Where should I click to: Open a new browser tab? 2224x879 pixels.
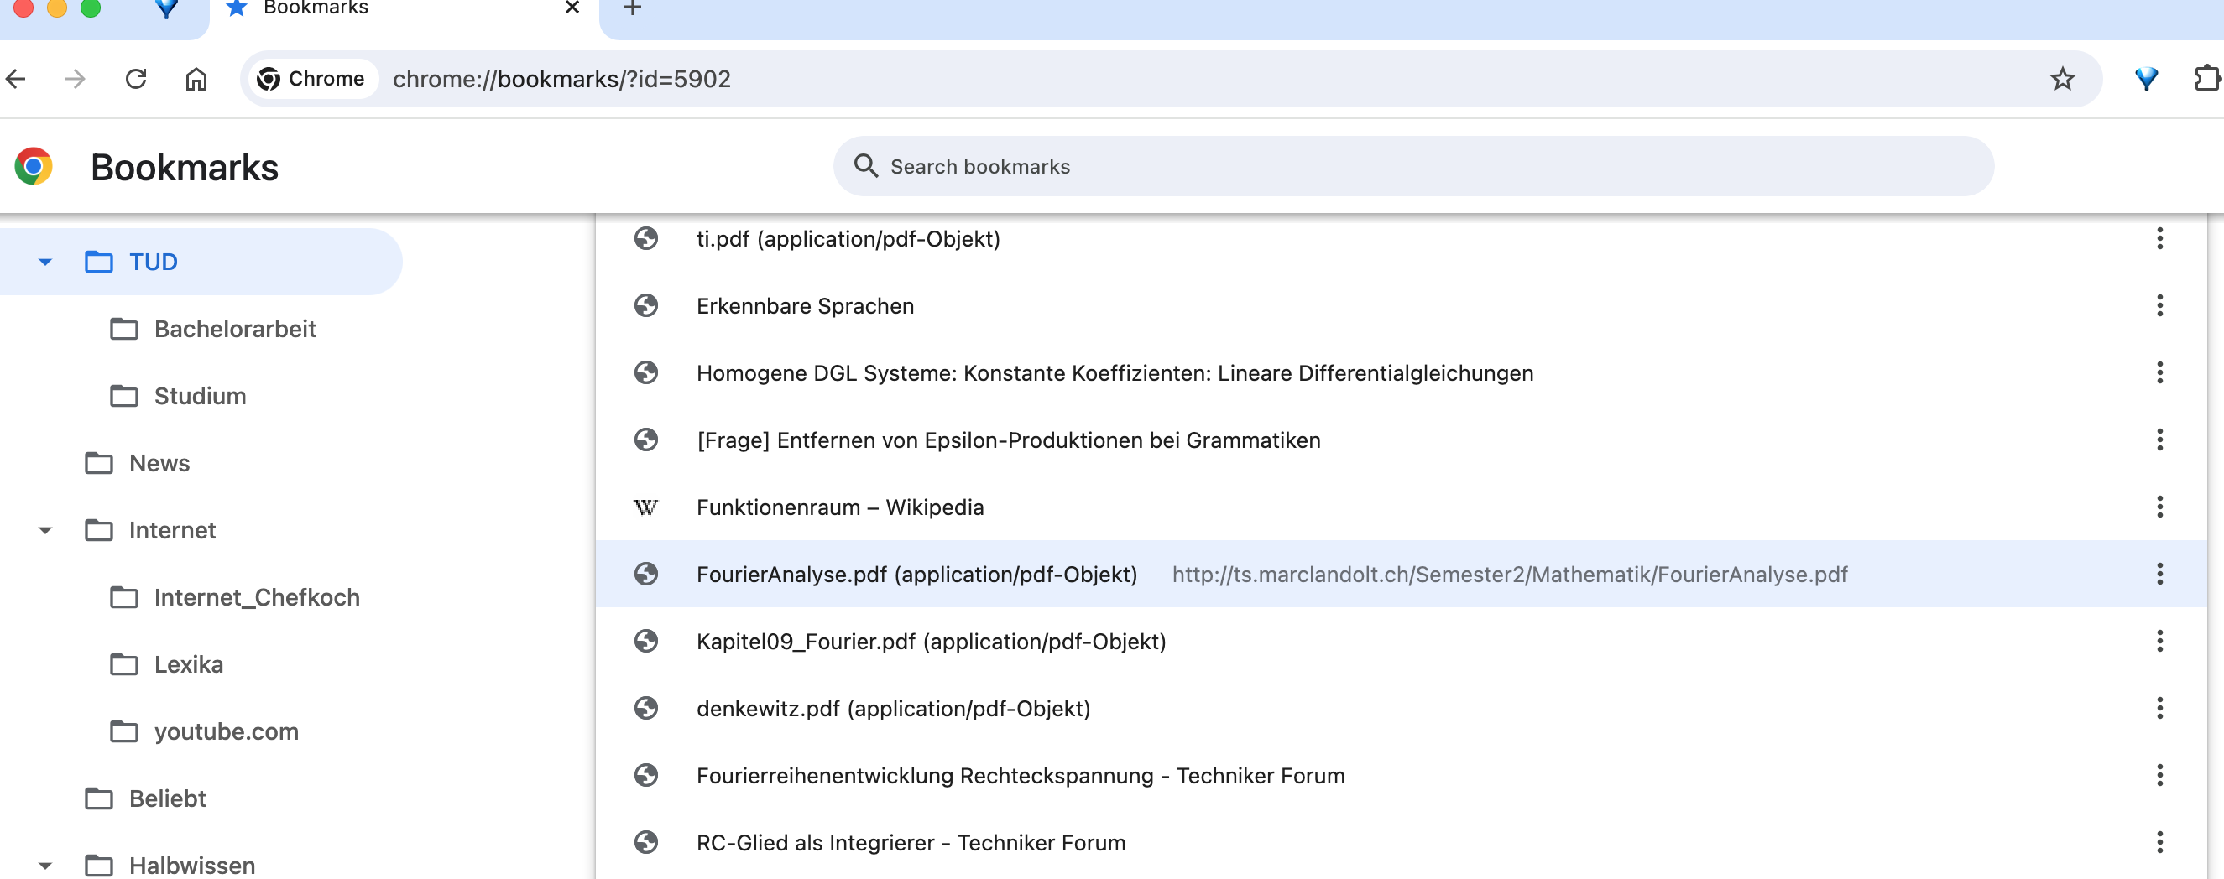tap(632, 8)
